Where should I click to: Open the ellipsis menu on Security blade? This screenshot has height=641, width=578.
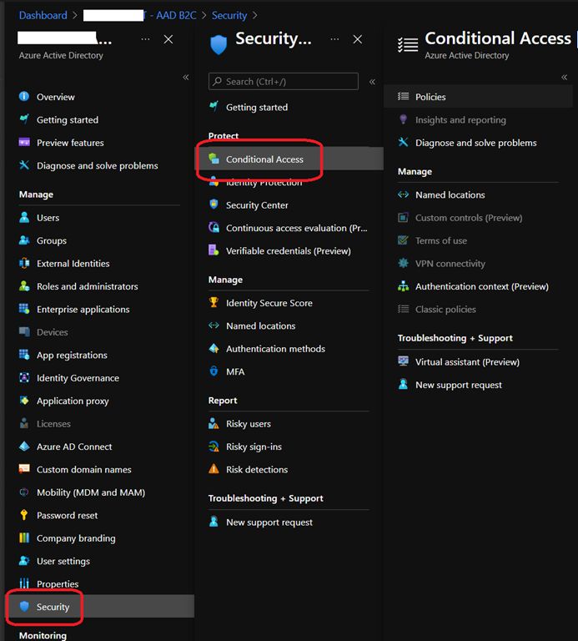[335, 39]
